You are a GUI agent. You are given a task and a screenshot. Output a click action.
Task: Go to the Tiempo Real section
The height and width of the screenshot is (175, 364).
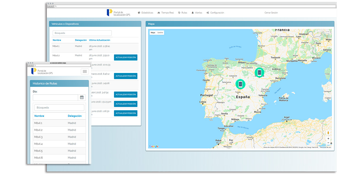pos(166,13)
